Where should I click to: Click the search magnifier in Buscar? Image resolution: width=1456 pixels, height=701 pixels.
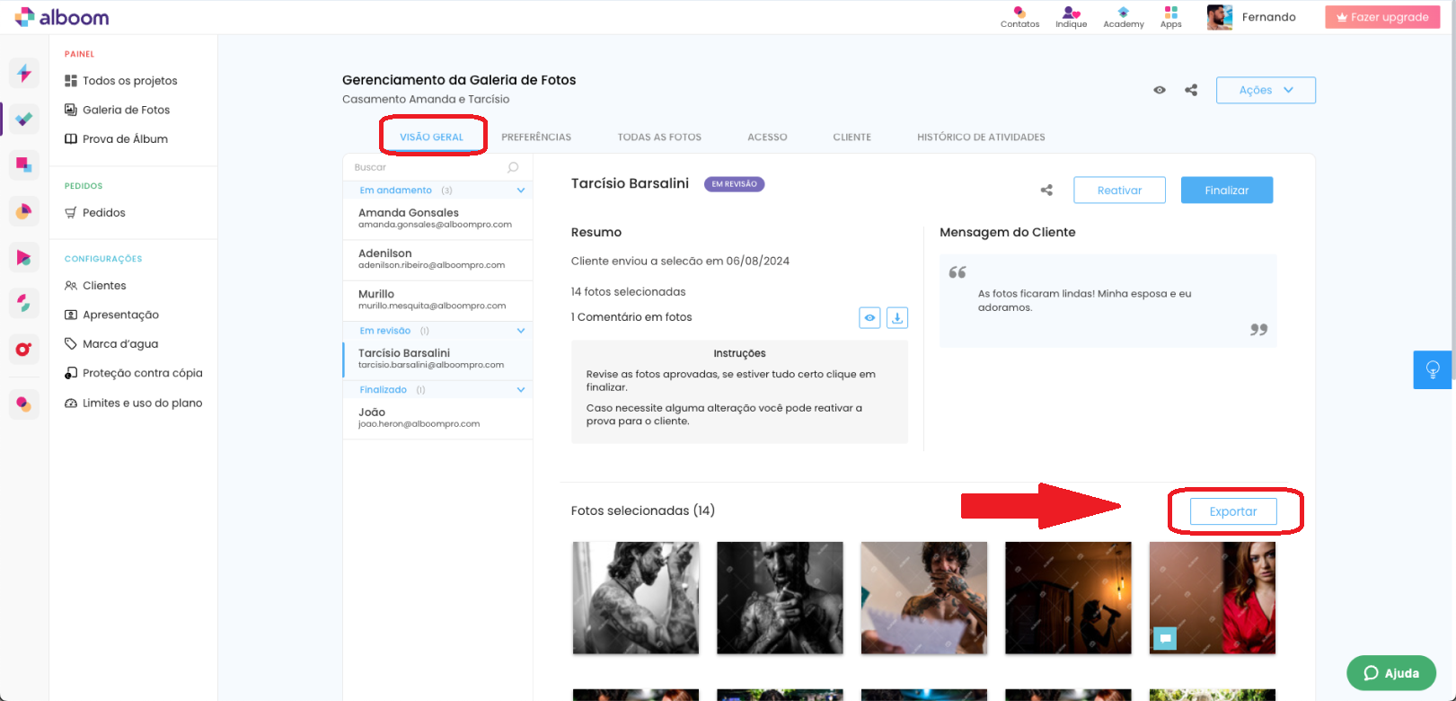tap(513, 167)
